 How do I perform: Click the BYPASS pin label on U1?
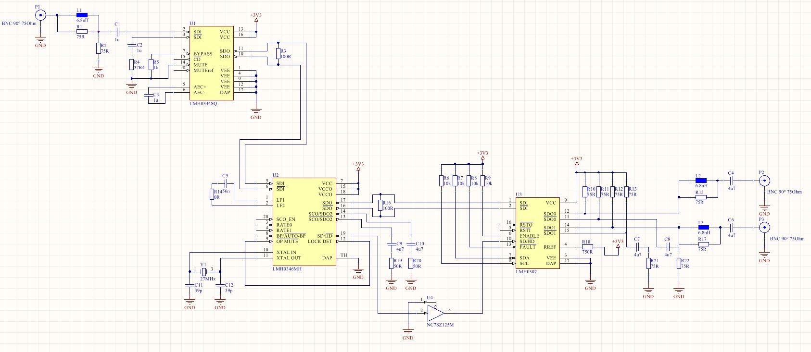coord(203,54)
